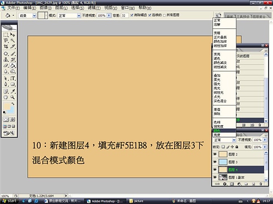Enable the 所有图层 all layers checkbox
Viewport: 273px width, 204px height.
pos(164,15)
